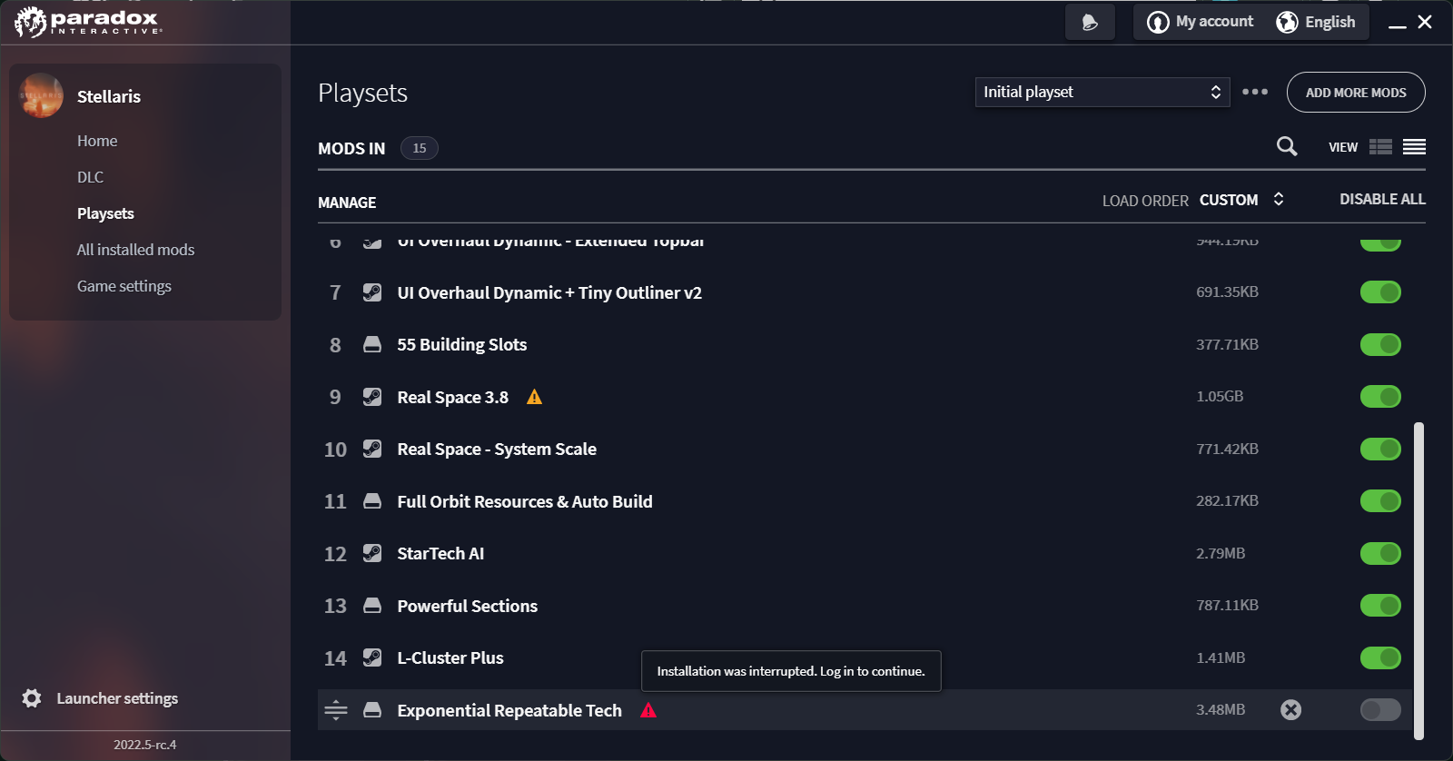Click load order number 12

[x=335, y=554]
